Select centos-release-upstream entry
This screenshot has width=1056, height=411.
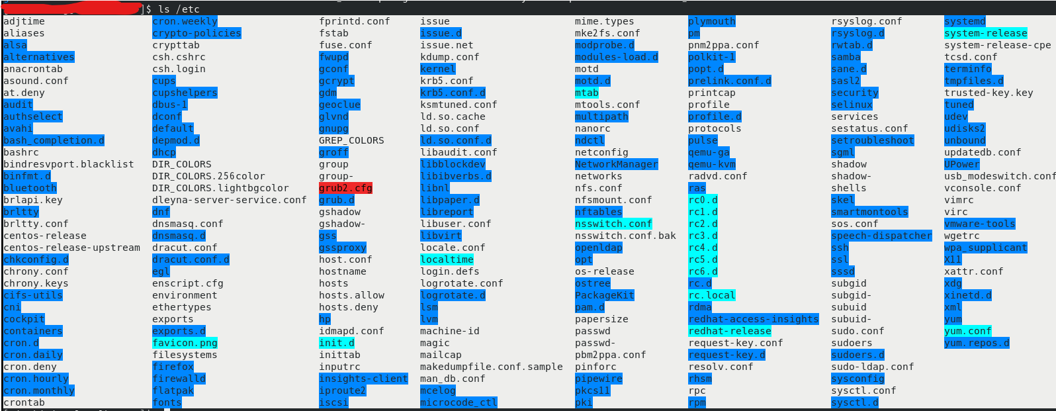point(71,248)
